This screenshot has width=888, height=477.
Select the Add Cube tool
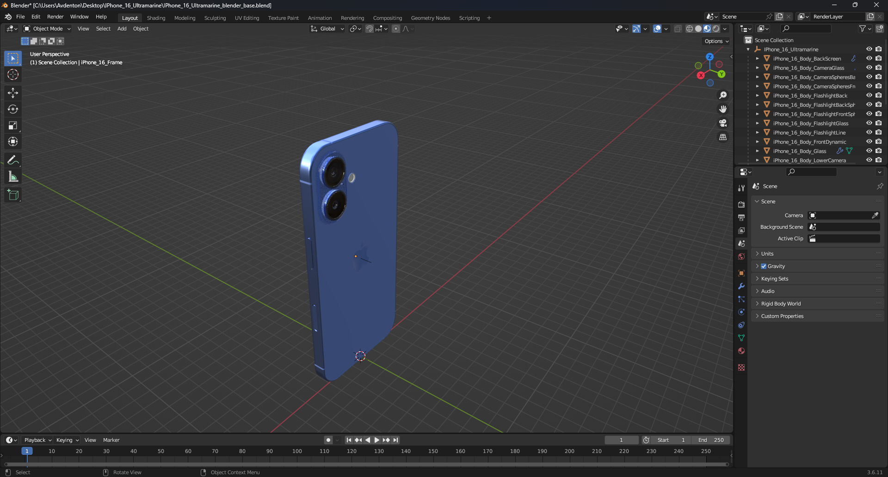[x=13, y=195]
